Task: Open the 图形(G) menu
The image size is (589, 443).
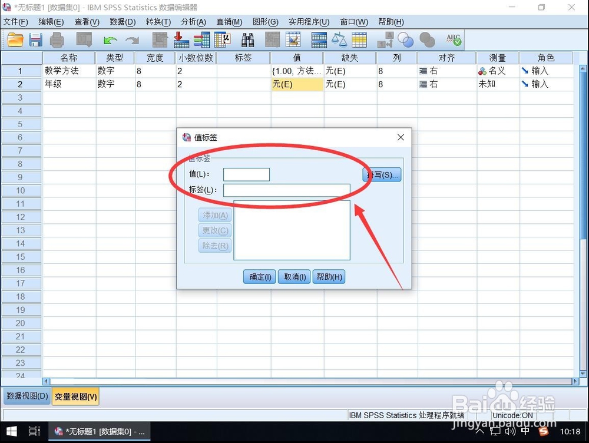Action: [x=265, y=22]
